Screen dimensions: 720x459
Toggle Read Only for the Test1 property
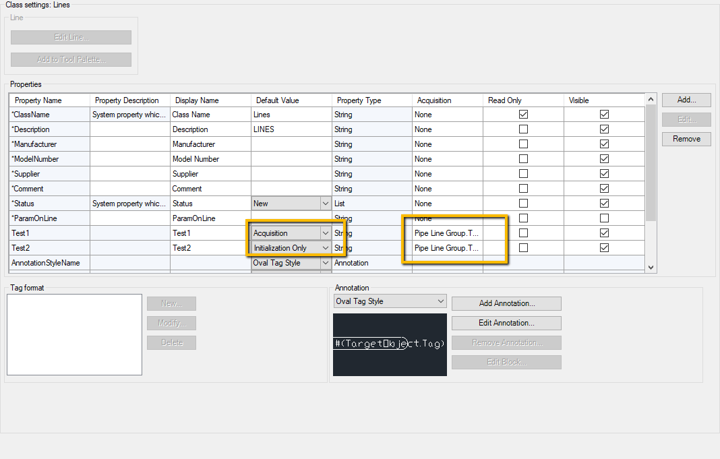tap(523, 233)
